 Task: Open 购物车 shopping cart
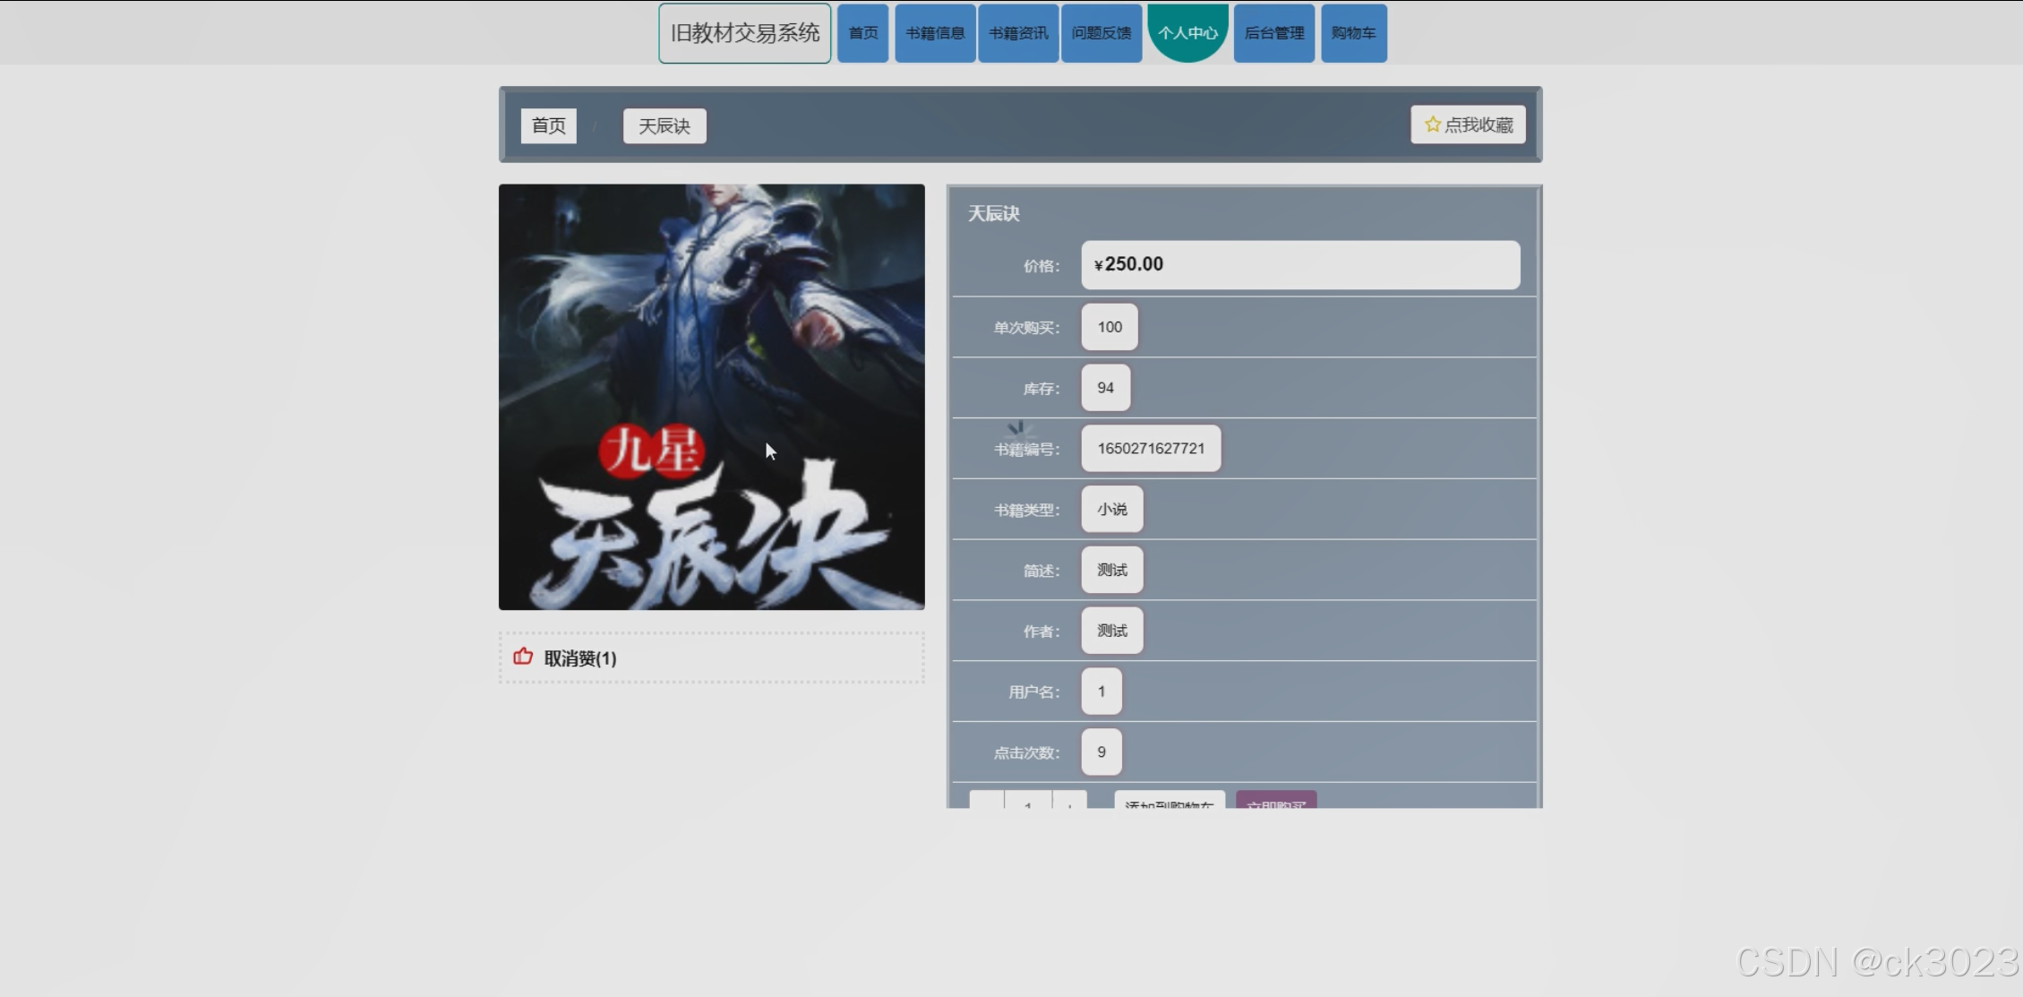click(x=1352, y=33)
